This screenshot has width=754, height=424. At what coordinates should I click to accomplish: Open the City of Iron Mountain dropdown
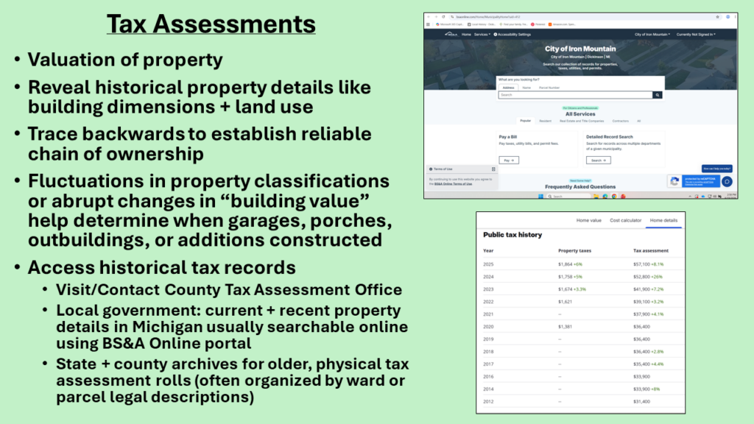tap(652, 35)
